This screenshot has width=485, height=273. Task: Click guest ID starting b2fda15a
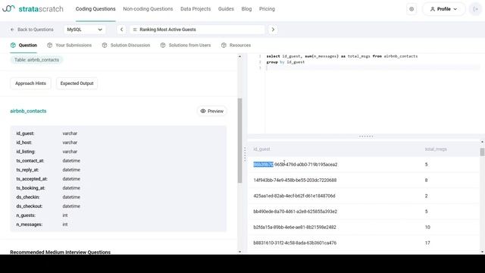(295, 227)
